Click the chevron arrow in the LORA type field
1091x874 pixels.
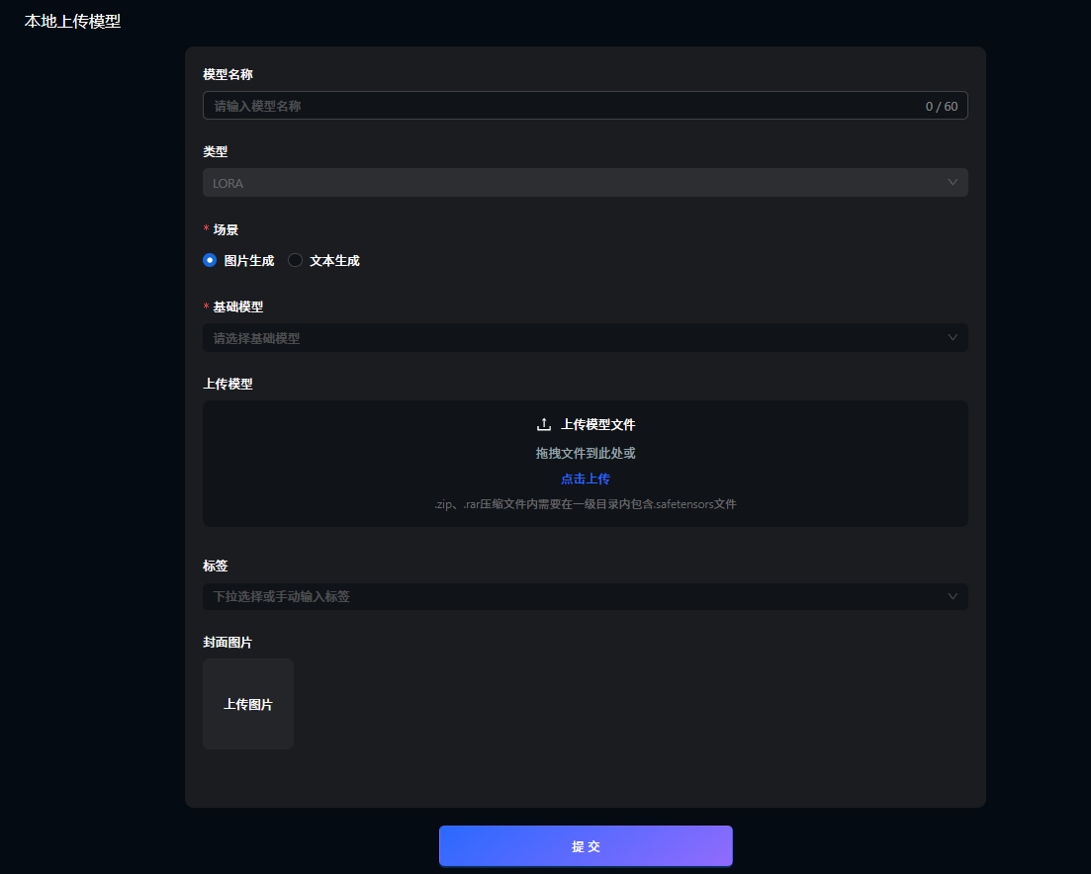coord(953,183)
